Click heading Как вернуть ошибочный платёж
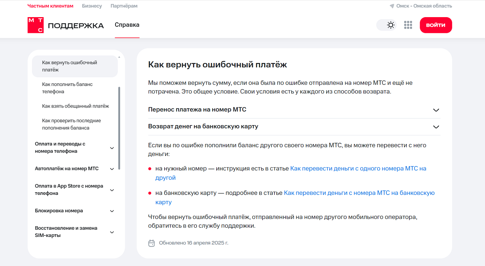The image size is (485, 266). (218, 65)
